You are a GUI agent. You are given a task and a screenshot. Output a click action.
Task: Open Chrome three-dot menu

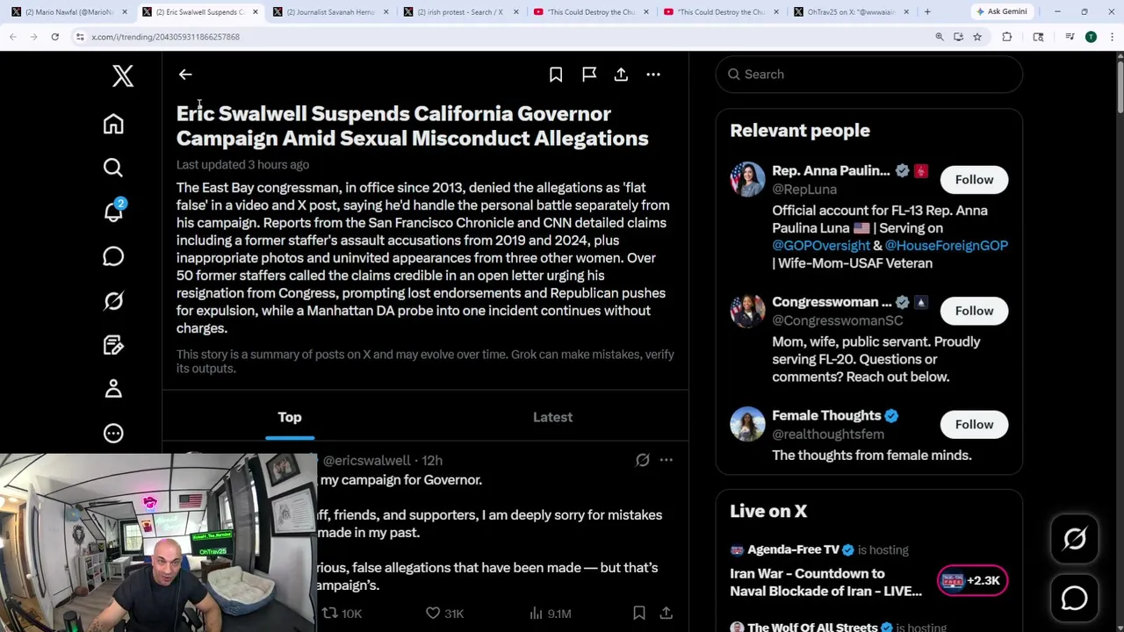click(x=1112, y=37)
